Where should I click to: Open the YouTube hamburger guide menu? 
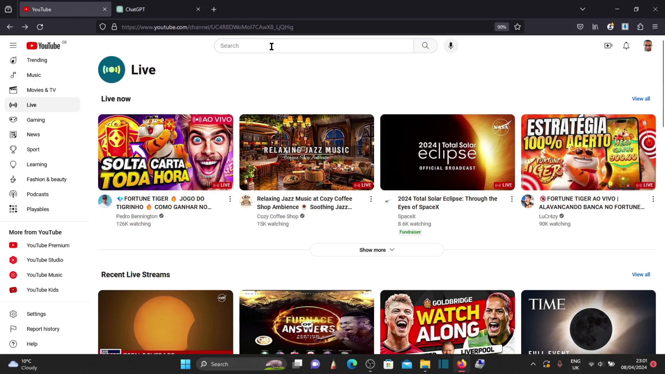(x=13, y=45)
